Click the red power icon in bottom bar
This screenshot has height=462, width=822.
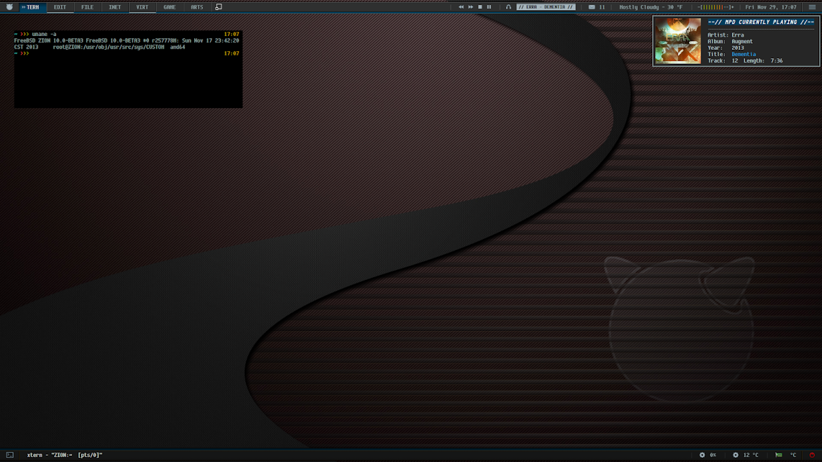[x=812, y=454]
